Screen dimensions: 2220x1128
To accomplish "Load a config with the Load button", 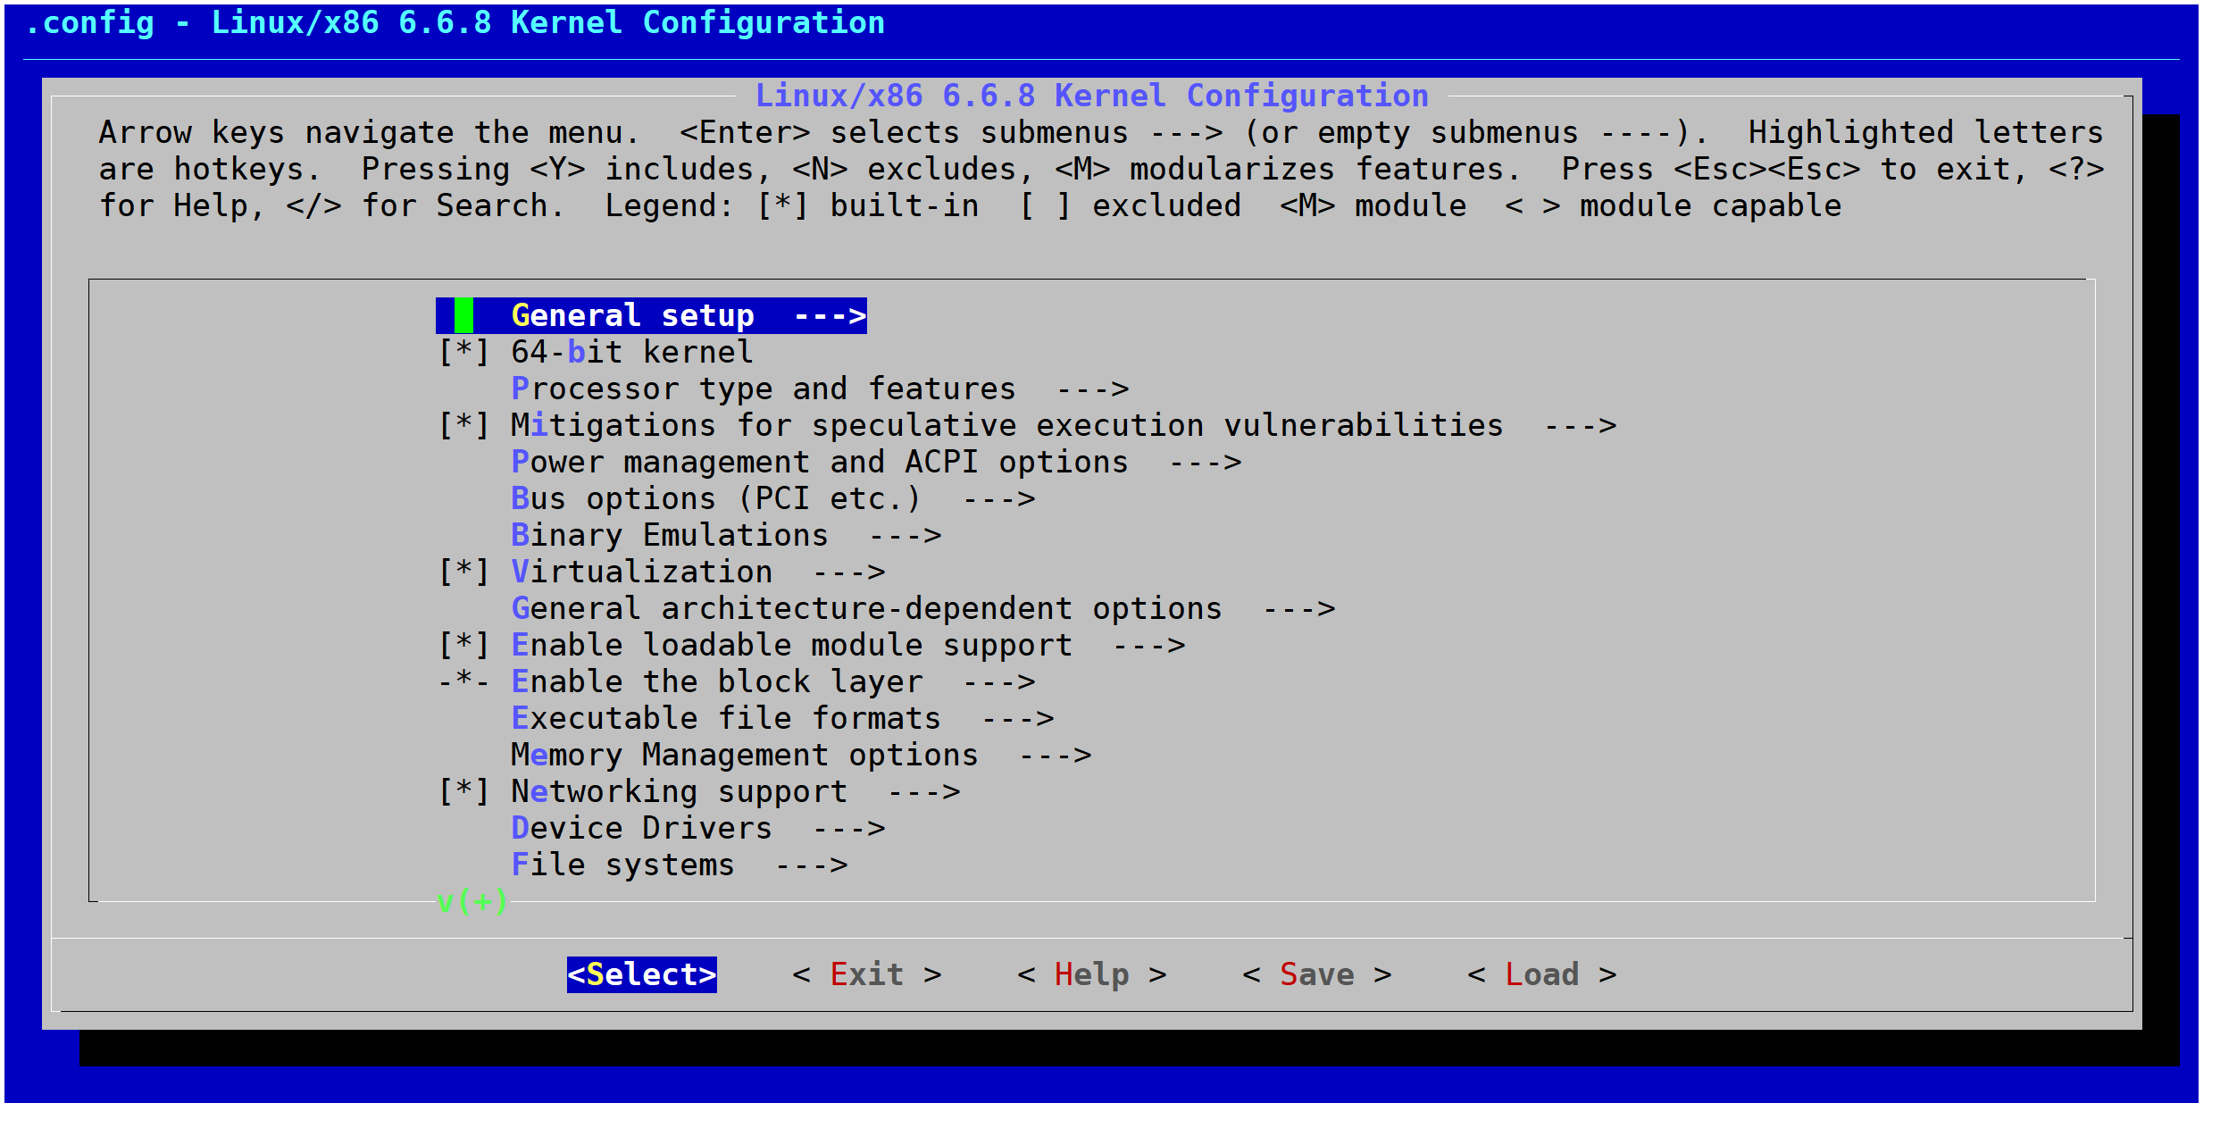I will click(1542, 974).
